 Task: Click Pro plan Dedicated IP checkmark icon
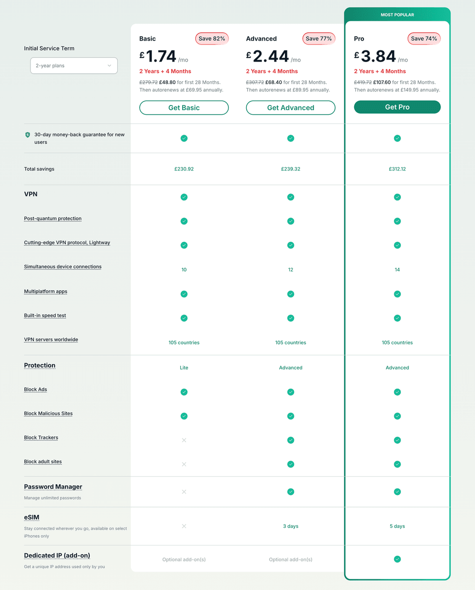click(x=397, y=559)
